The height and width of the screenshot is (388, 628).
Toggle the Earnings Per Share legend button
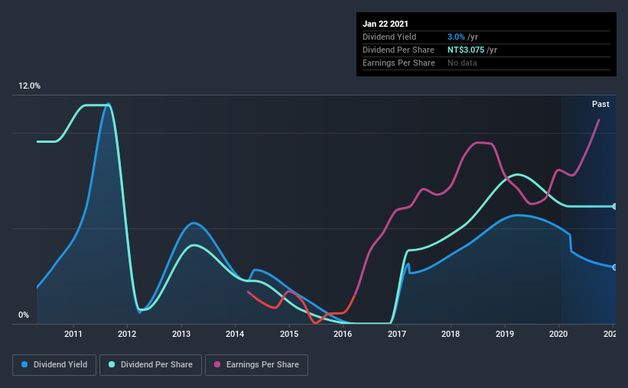click(x=256, y=365)
